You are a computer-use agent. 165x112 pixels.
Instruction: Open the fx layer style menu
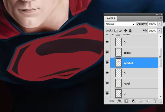(119, 101)
